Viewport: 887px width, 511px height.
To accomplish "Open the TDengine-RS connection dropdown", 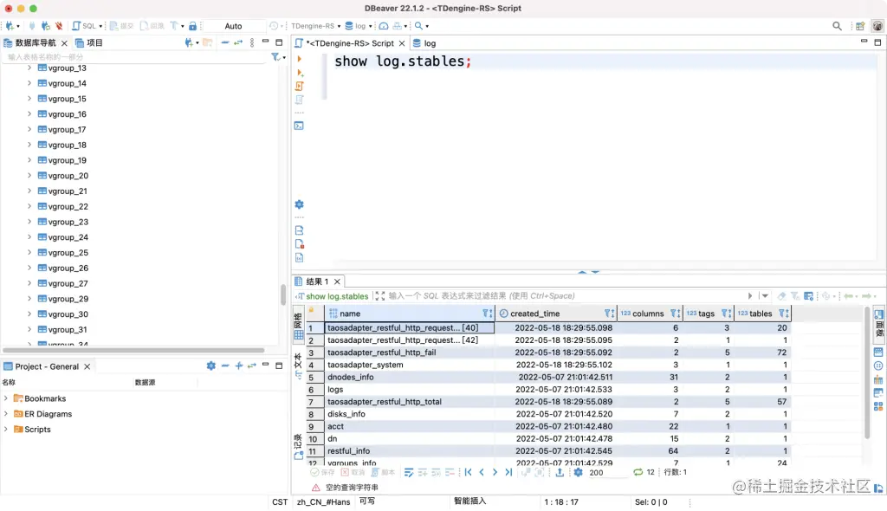I will click(339, 25).
